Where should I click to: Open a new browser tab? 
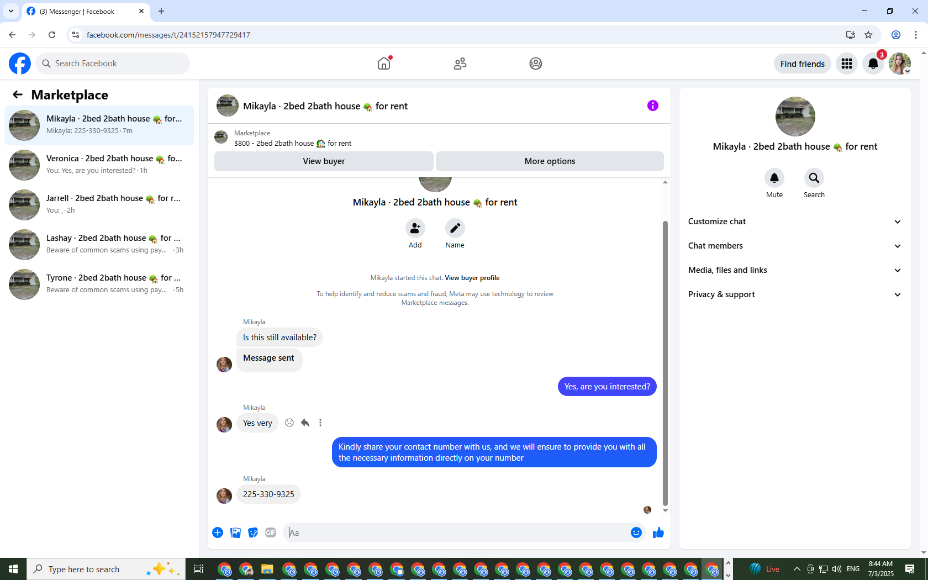click(161, 11)
